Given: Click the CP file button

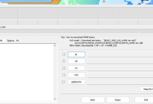Looking at the screenshot, I should click(x=76, y=68).
